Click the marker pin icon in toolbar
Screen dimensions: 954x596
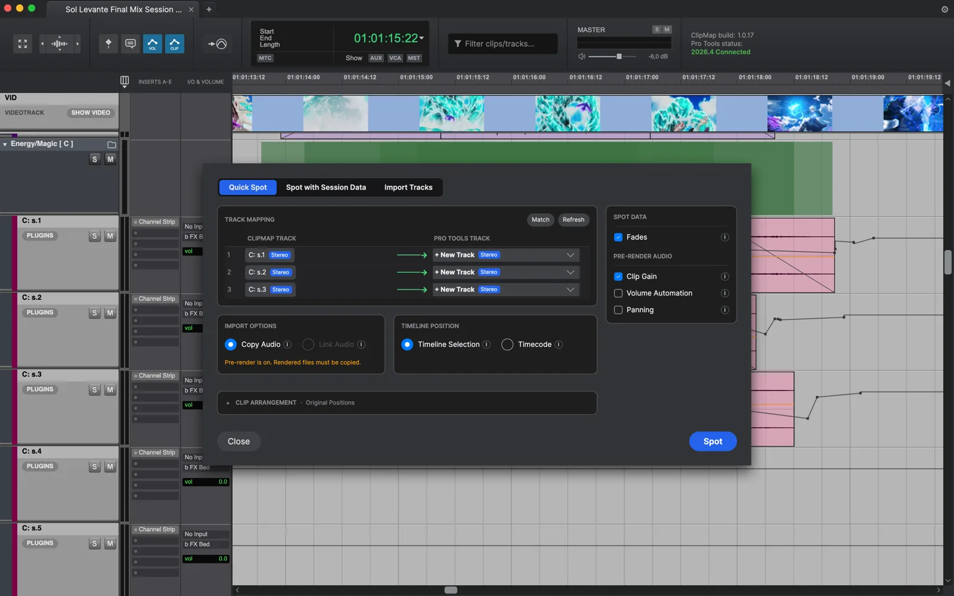(x=108, y=44)
